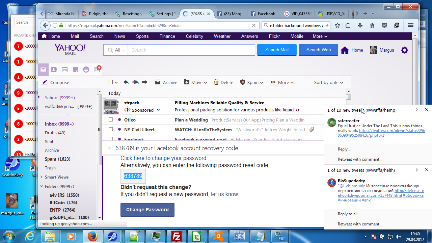This screenshot has height=243, width=432.
Task: Open Weather in Yahoo navigation bar
Action: pyautogui.click(x=222, y=36)
